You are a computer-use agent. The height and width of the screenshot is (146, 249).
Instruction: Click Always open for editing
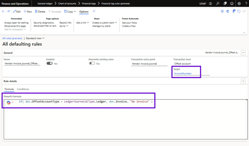click(16, 23)
